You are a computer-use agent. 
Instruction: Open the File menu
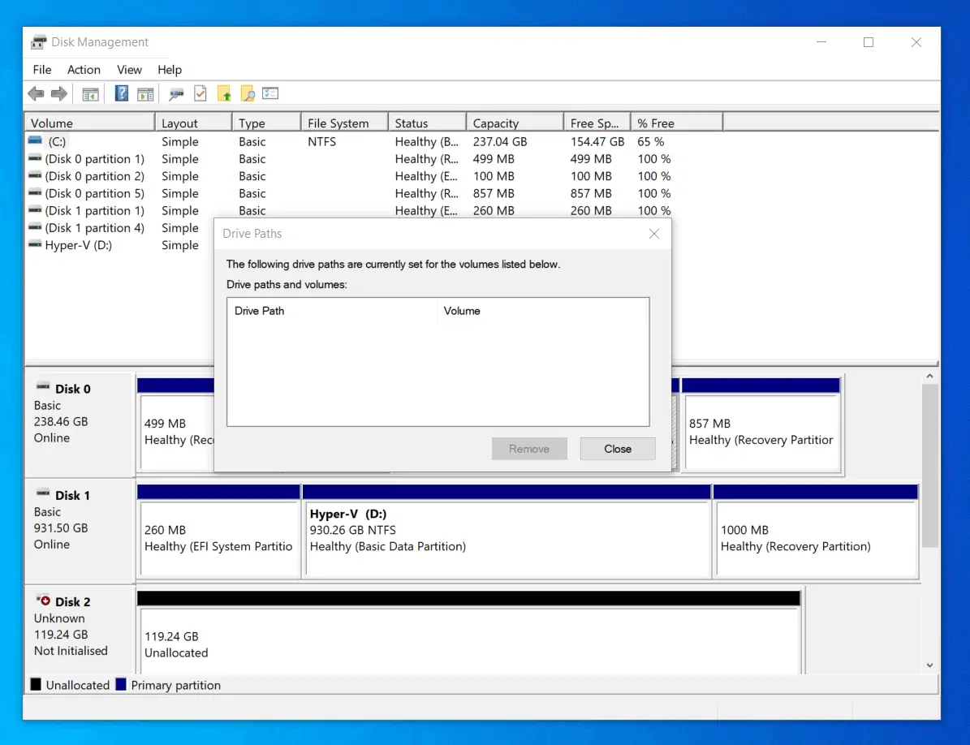click(x=42, y=70)
